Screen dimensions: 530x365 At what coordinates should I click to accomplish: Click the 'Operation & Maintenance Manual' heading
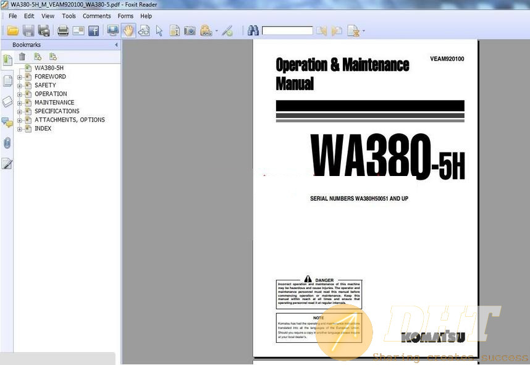[x=342, y=74]
